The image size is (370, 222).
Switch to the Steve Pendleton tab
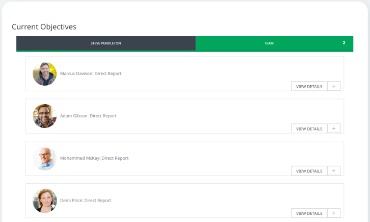pyautogui.click(x=106, y=43)
